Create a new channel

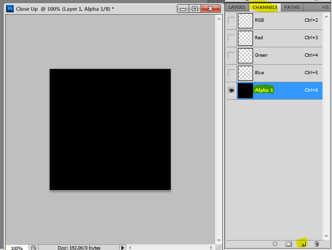(303, 244)
